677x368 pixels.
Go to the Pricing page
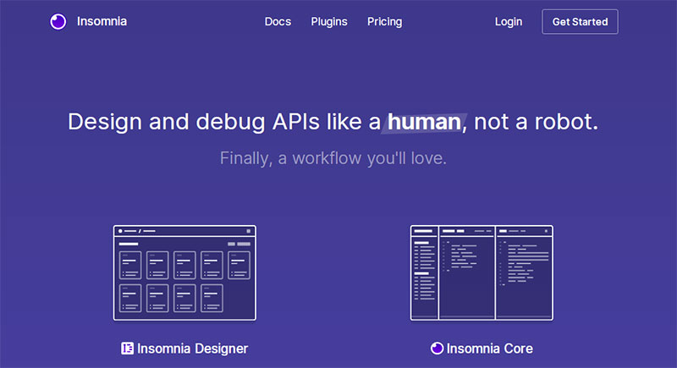(385, 21)
